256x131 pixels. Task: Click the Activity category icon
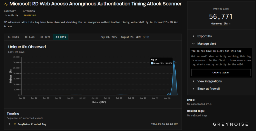tap(6, 15)
